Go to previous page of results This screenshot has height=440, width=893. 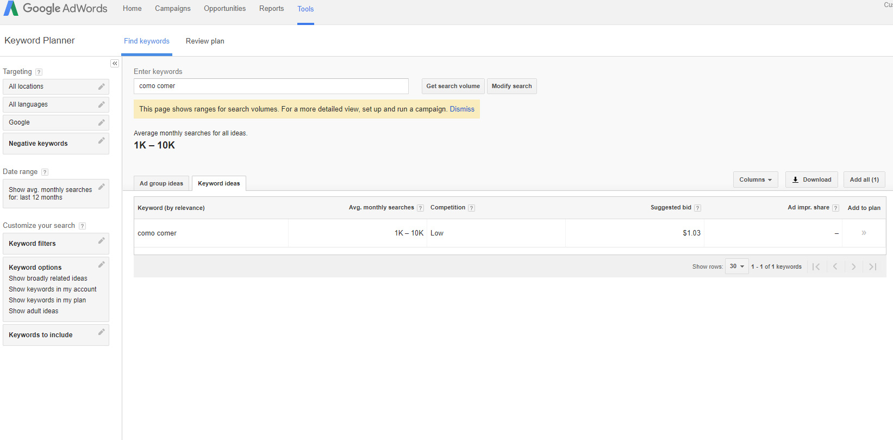(835, 267)
